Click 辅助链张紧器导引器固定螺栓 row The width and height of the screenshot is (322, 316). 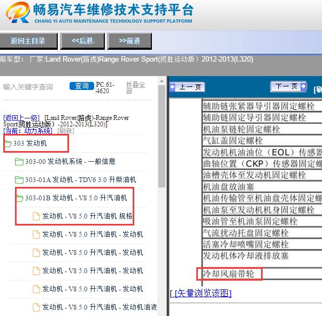click(x=262, y=106)
